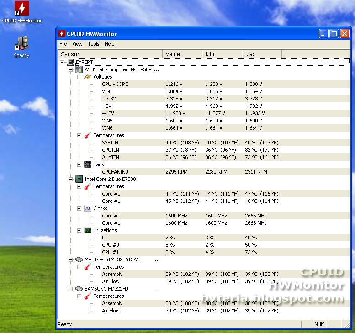The height and width of the screenshot is (333, 355).
Task: Open the View menu
Action: point(77,44)
